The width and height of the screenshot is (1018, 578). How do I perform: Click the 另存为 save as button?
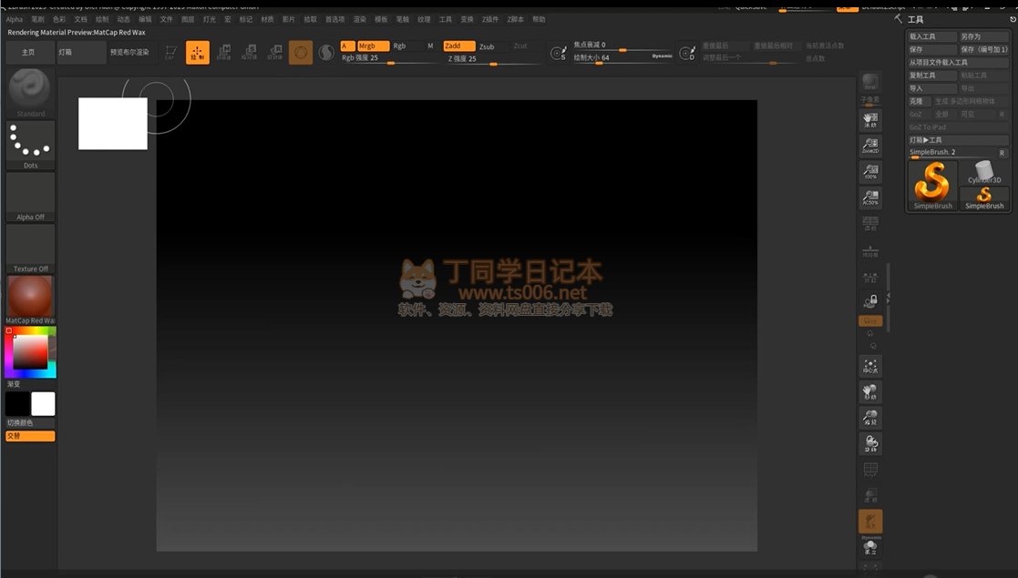[982, 36]
